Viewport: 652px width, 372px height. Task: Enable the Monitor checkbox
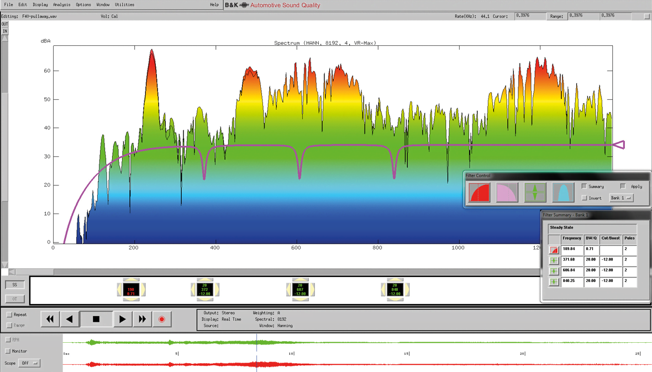coord(8,351)
